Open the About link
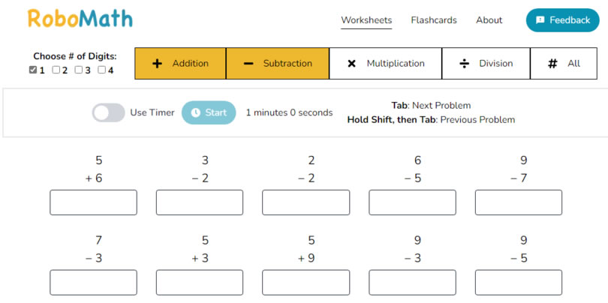608x303 pixels. tap(489, 20)
